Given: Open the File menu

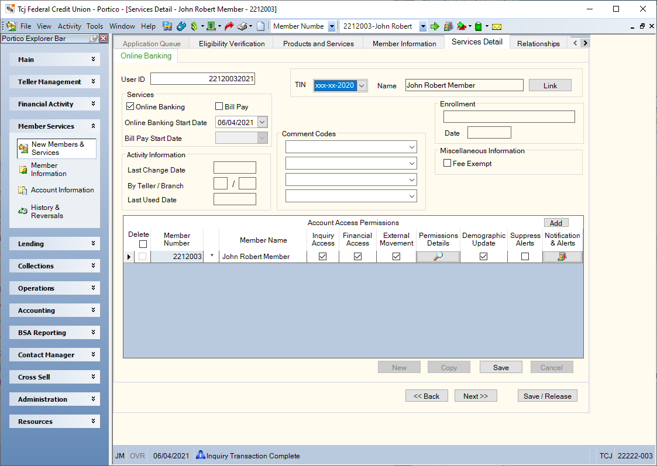Looking at the screenshot, I should point(26,26).
